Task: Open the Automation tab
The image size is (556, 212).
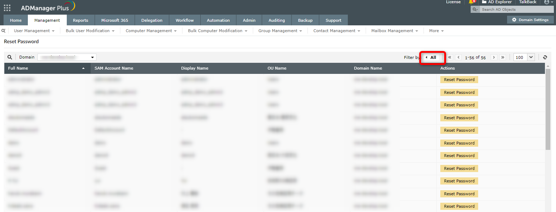Action: [218, 20]
